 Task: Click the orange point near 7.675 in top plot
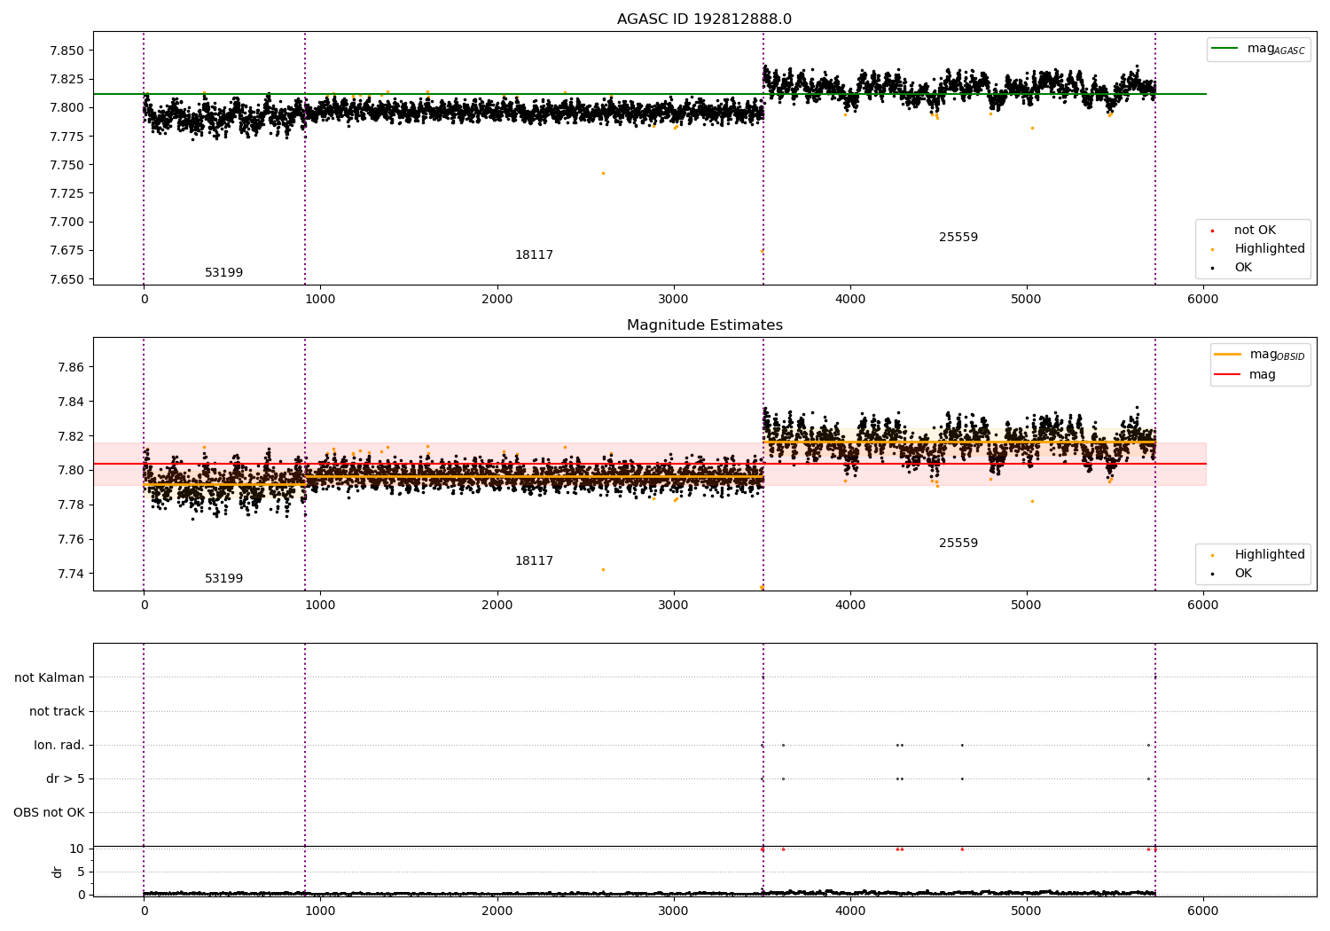(x=762, y=251)
